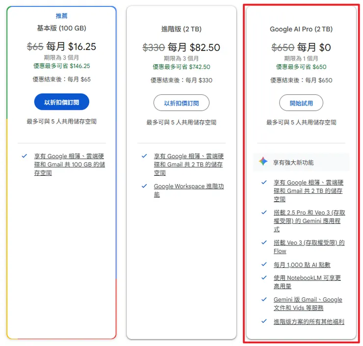Click the 推薦 label on the basic plan
The height and width of the screenshot is (346, 363).
(62, 16)
